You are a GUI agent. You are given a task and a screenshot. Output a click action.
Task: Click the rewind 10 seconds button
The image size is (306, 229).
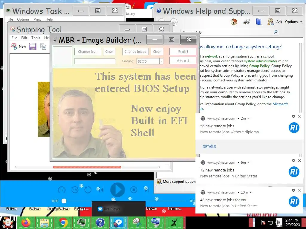[x=75, y=190]
